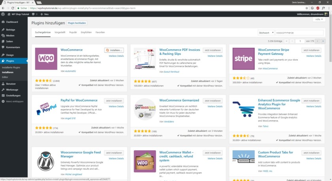
Task: Switch to the Favoriten tab
Action: point(100,32)
